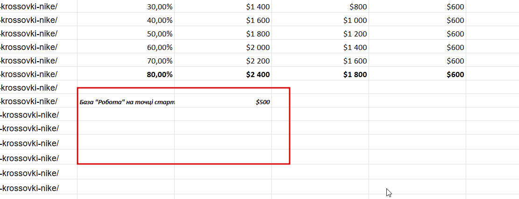Click the bold $1 800 cell
The height and width of the screenshot is (199, 519).
click(x=320, y=74)
